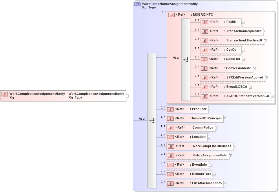This screenshot has width=279, height=192.
Task: Click the E icon for the CurCd element
Action: [x=205, y=50]
